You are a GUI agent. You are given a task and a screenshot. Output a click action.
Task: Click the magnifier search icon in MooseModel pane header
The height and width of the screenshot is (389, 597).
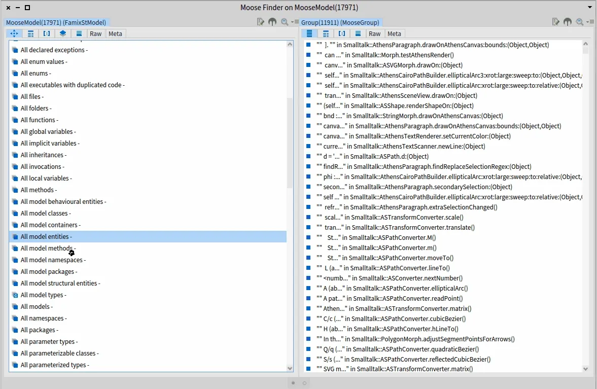pyautogui.click(x=285, y=22)
